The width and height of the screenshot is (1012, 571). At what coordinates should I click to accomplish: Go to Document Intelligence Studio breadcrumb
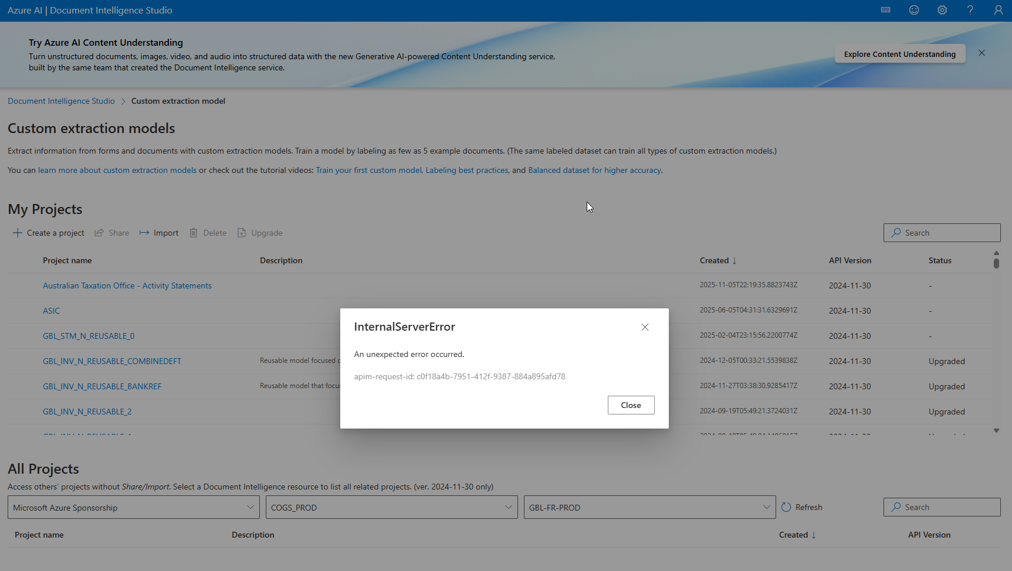click(61, 101)
